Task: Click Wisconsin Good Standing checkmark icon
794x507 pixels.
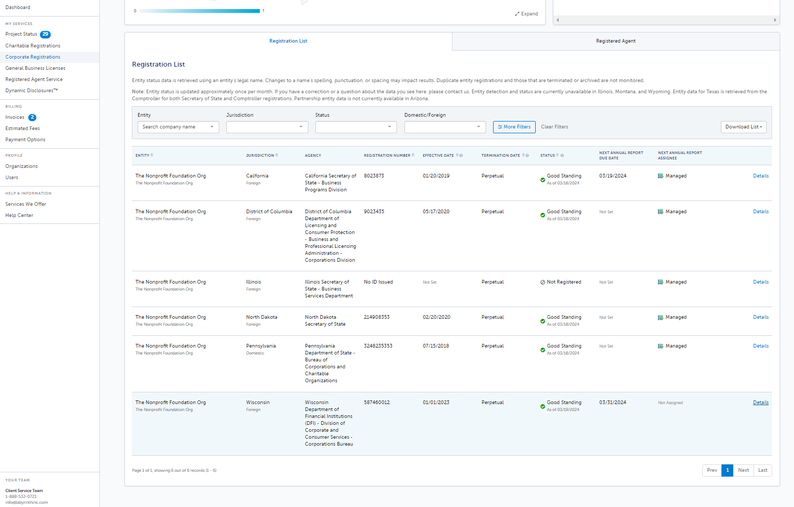Action: click(543, 406)
